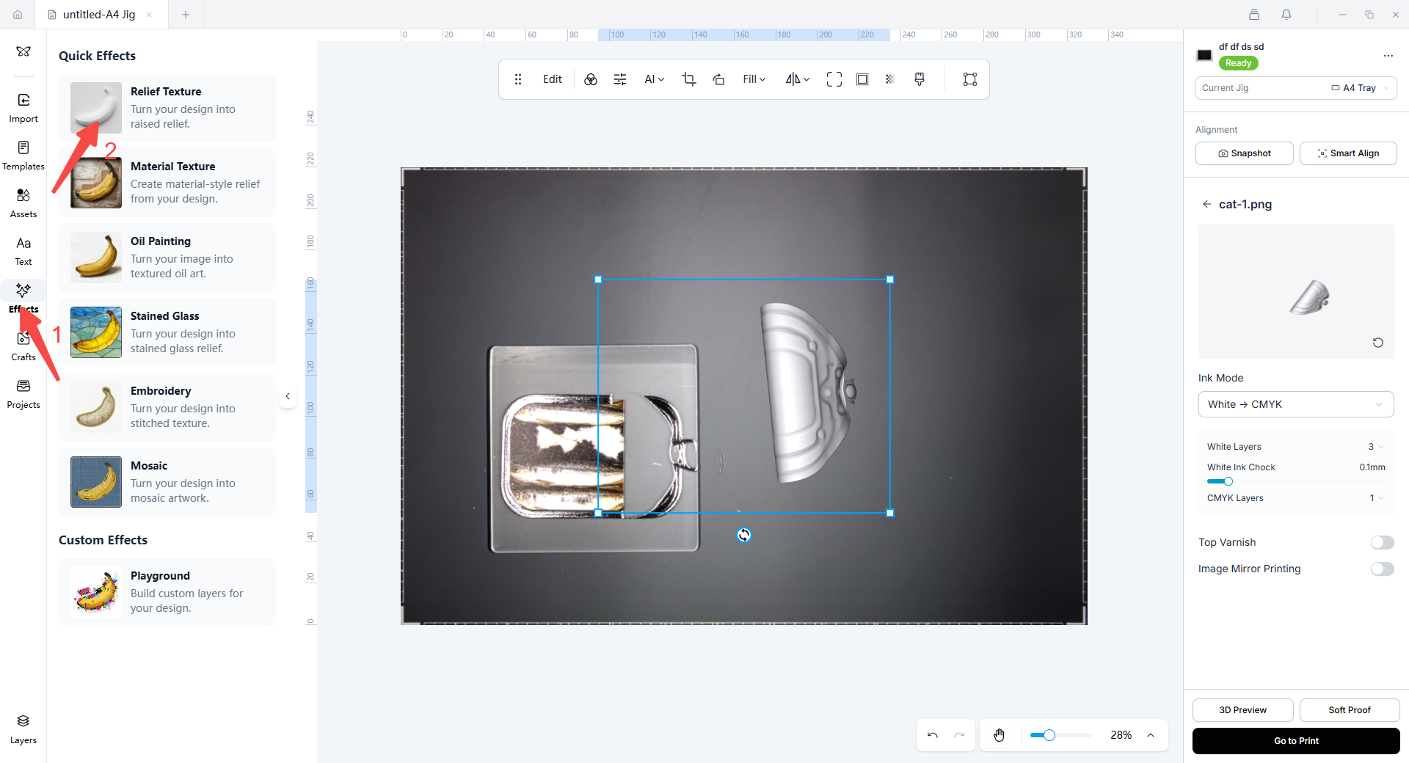This screenshot has height=763, width=1409.
Task: Click the Go to Print button
Action: coord(1296,741)
